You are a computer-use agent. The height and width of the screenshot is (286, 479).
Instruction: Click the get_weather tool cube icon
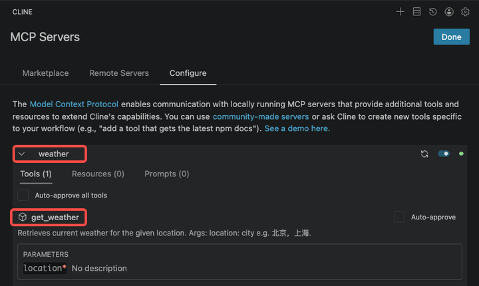pos(23,217)
